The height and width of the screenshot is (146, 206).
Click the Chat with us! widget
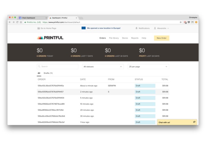coord(177,122)
